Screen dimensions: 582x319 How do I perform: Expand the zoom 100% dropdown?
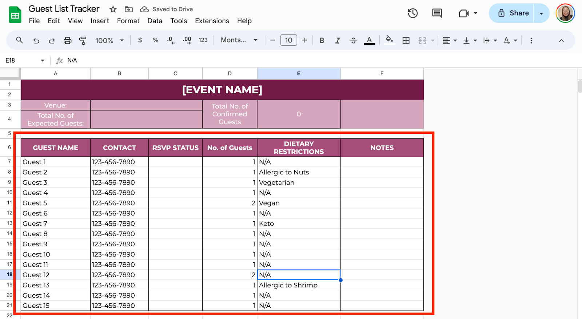(109, 41)
